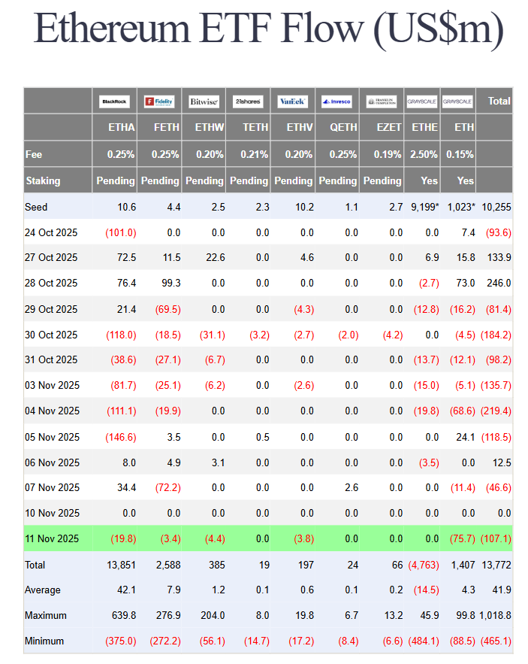Click the BlackRock logo
This screenshot has width=528, height=664.
(x=115, y=101)
